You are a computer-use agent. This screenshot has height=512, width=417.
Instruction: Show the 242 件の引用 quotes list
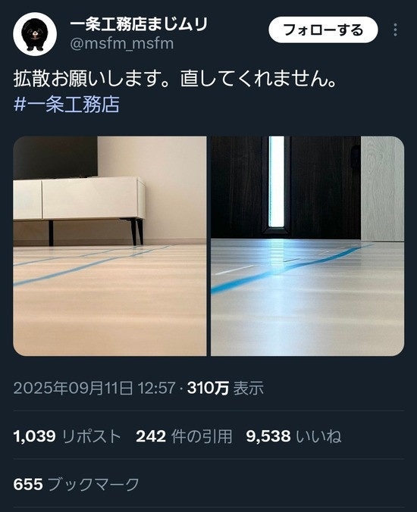point(184,436)
